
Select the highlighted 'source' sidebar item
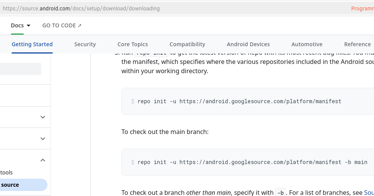[24, 185]
